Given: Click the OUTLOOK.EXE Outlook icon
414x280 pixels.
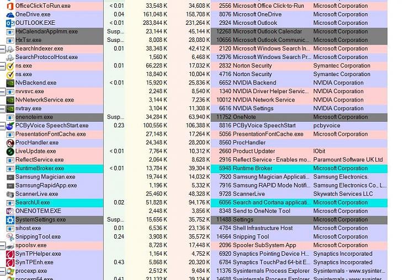Looking at the screenshot, I should tap(10, 23).
